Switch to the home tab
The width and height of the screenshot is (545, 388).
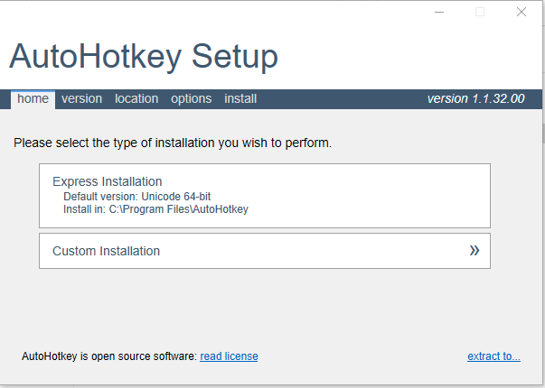33,99
